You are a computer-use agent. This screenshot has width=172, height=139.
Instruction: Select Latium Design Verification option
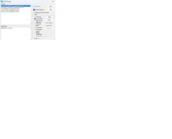(35, 33)
